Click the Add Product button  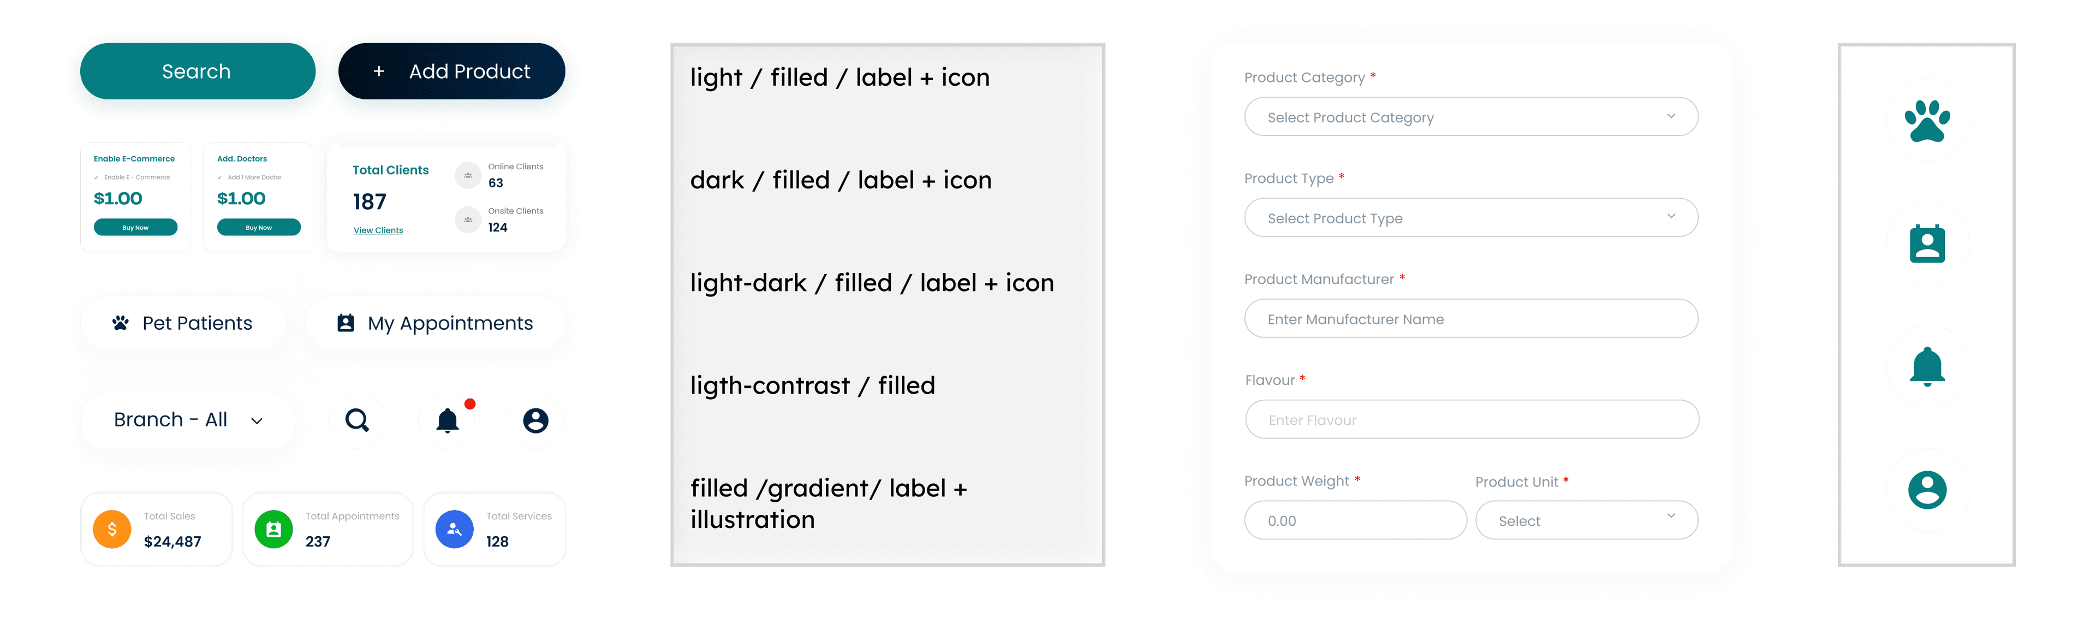pyautogui.click(x=452, y=72)
